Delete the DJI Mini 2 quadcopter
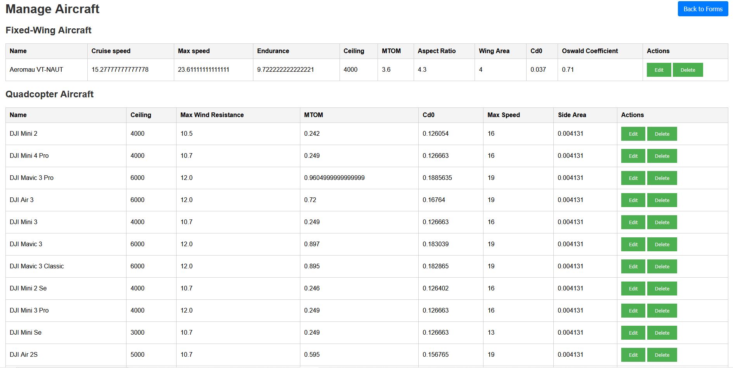733x368 pixels. tap(662, 133)
